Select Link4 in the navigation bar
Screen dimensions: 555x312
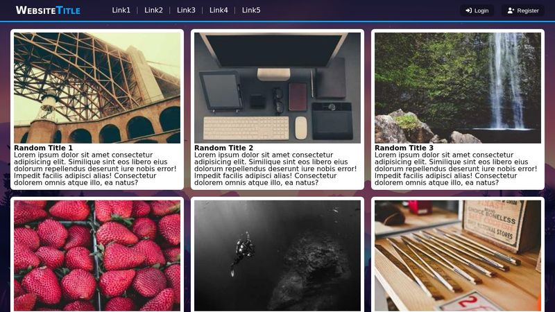pyautogui.click(x=219, y=10)
